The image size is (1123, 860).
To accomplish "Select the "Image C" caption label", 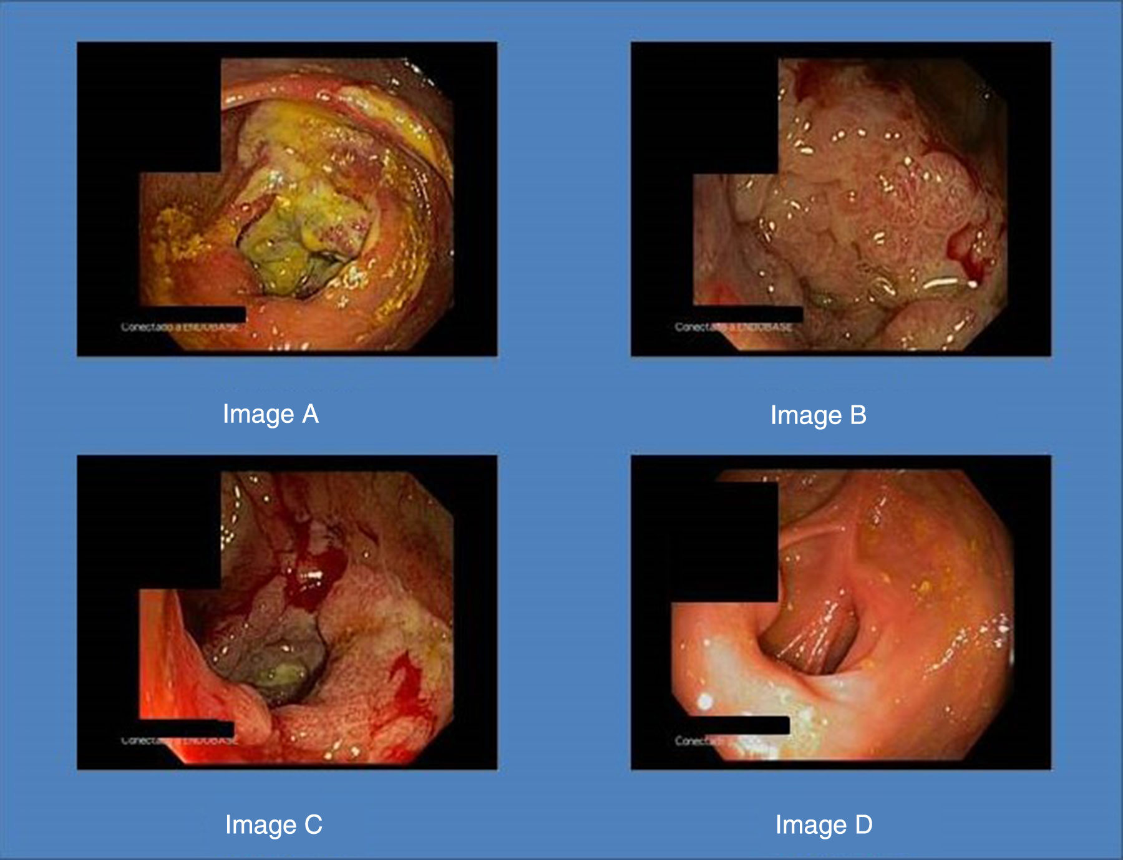I will (x=273, y=824).
